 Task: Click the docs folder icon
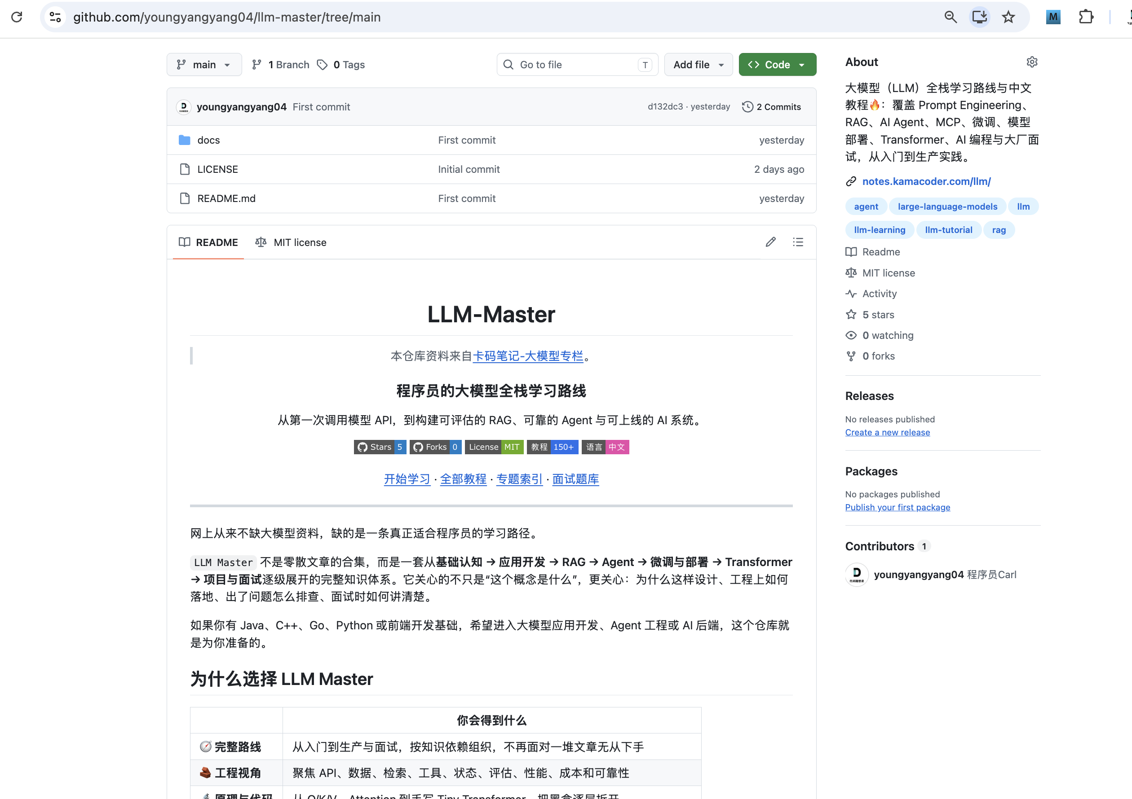click(x=184, y=140)
